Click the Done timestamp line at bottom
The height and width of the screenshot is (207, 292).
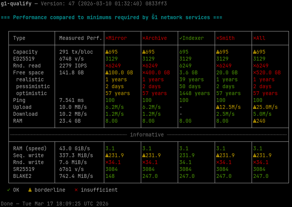coord(55,204)
